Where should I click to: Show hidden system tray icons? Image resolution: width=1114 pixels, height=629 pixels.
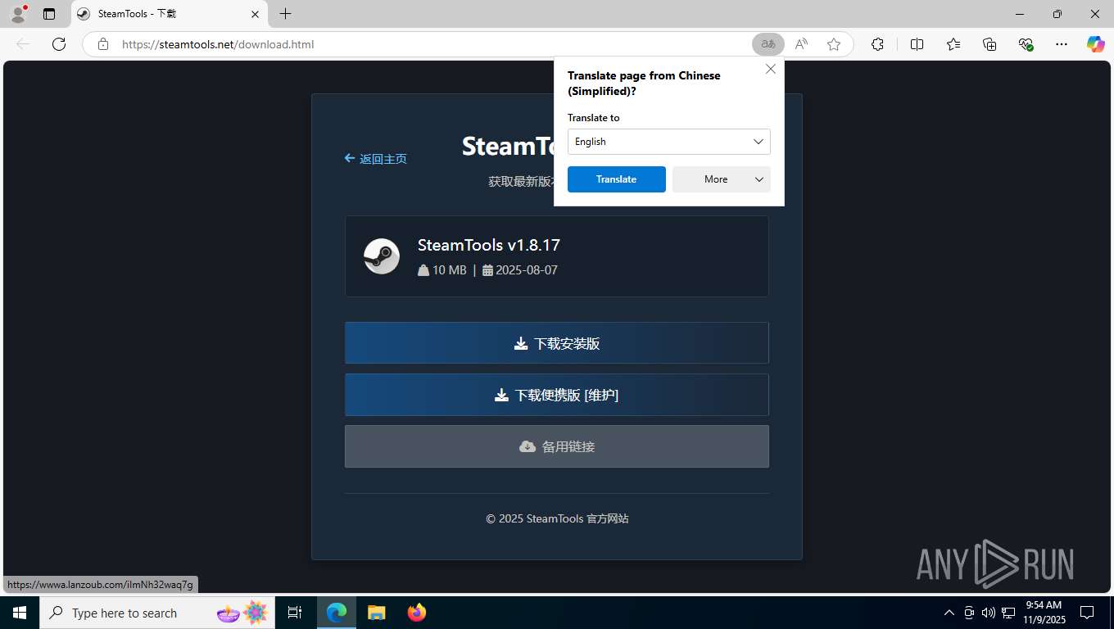click(x=949, y=613)
